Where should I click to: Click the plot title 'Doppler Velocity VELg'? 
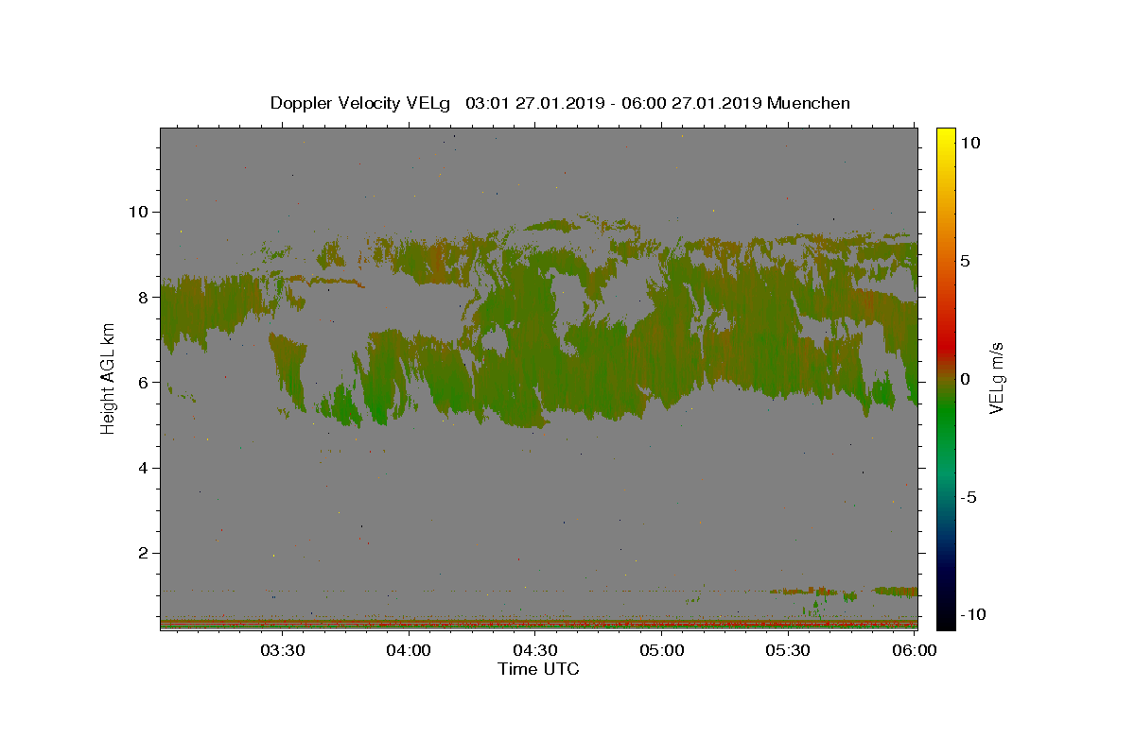[x=359, y=103]
